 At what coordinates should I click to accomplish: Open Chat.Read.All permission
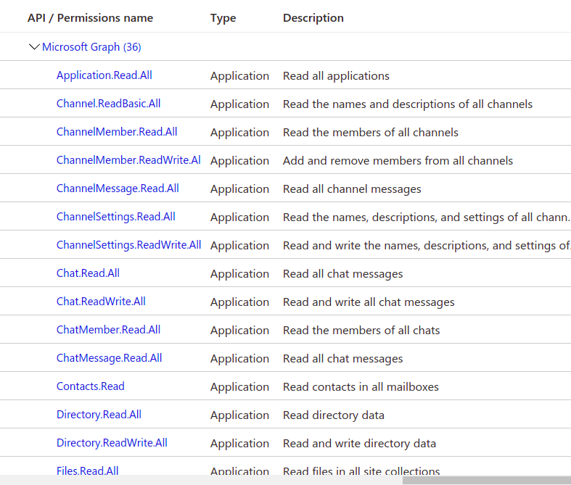(x=88, y=273)
